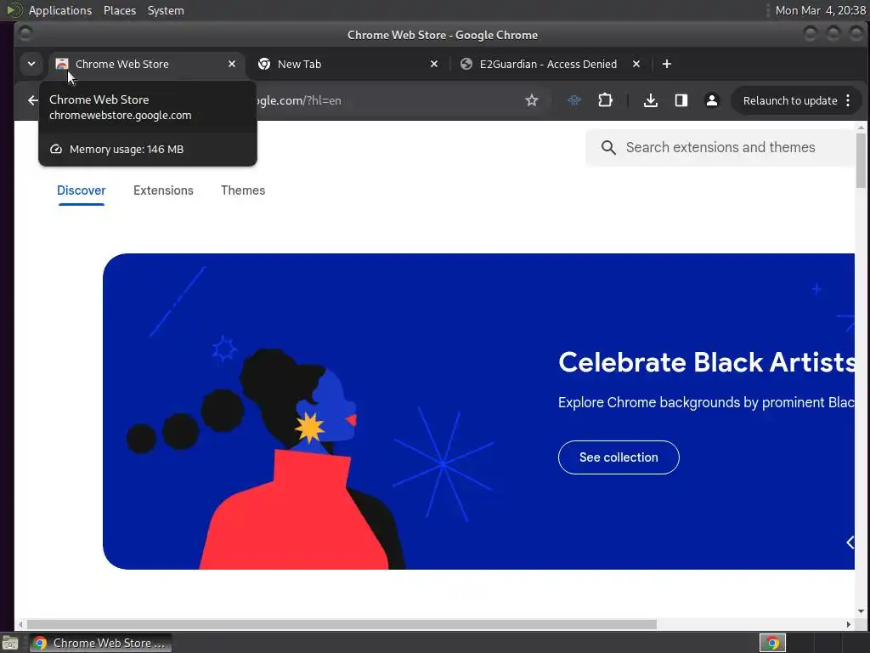The image size is (870, 653).
Task: Click the Chrome tray icon in bottom panel
Action: pyautogui.click(x=772, y=643)
